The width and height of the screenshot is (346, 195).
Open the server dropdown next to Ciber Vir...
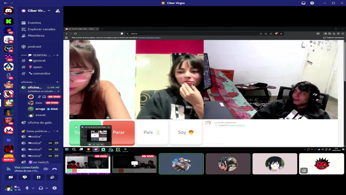[49, 11]
